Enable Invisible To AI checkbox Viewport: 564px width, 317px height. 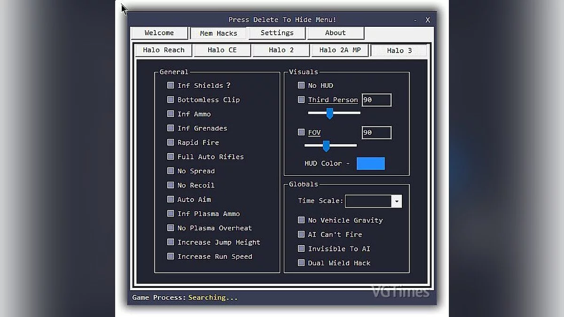(x=301, y=248)
